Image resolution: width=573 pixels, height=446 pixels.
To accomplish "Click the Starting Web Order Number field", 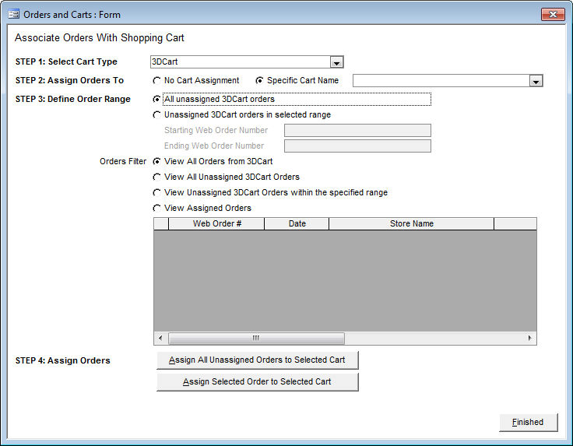I will coord(357,131).
